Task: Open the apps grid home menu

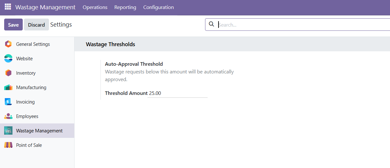Action: [8, 7]
